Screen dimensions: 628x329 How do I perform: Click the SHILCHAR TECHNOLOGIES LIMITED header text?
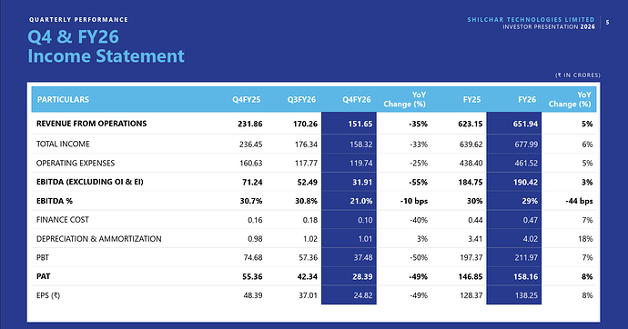point(532,20)
